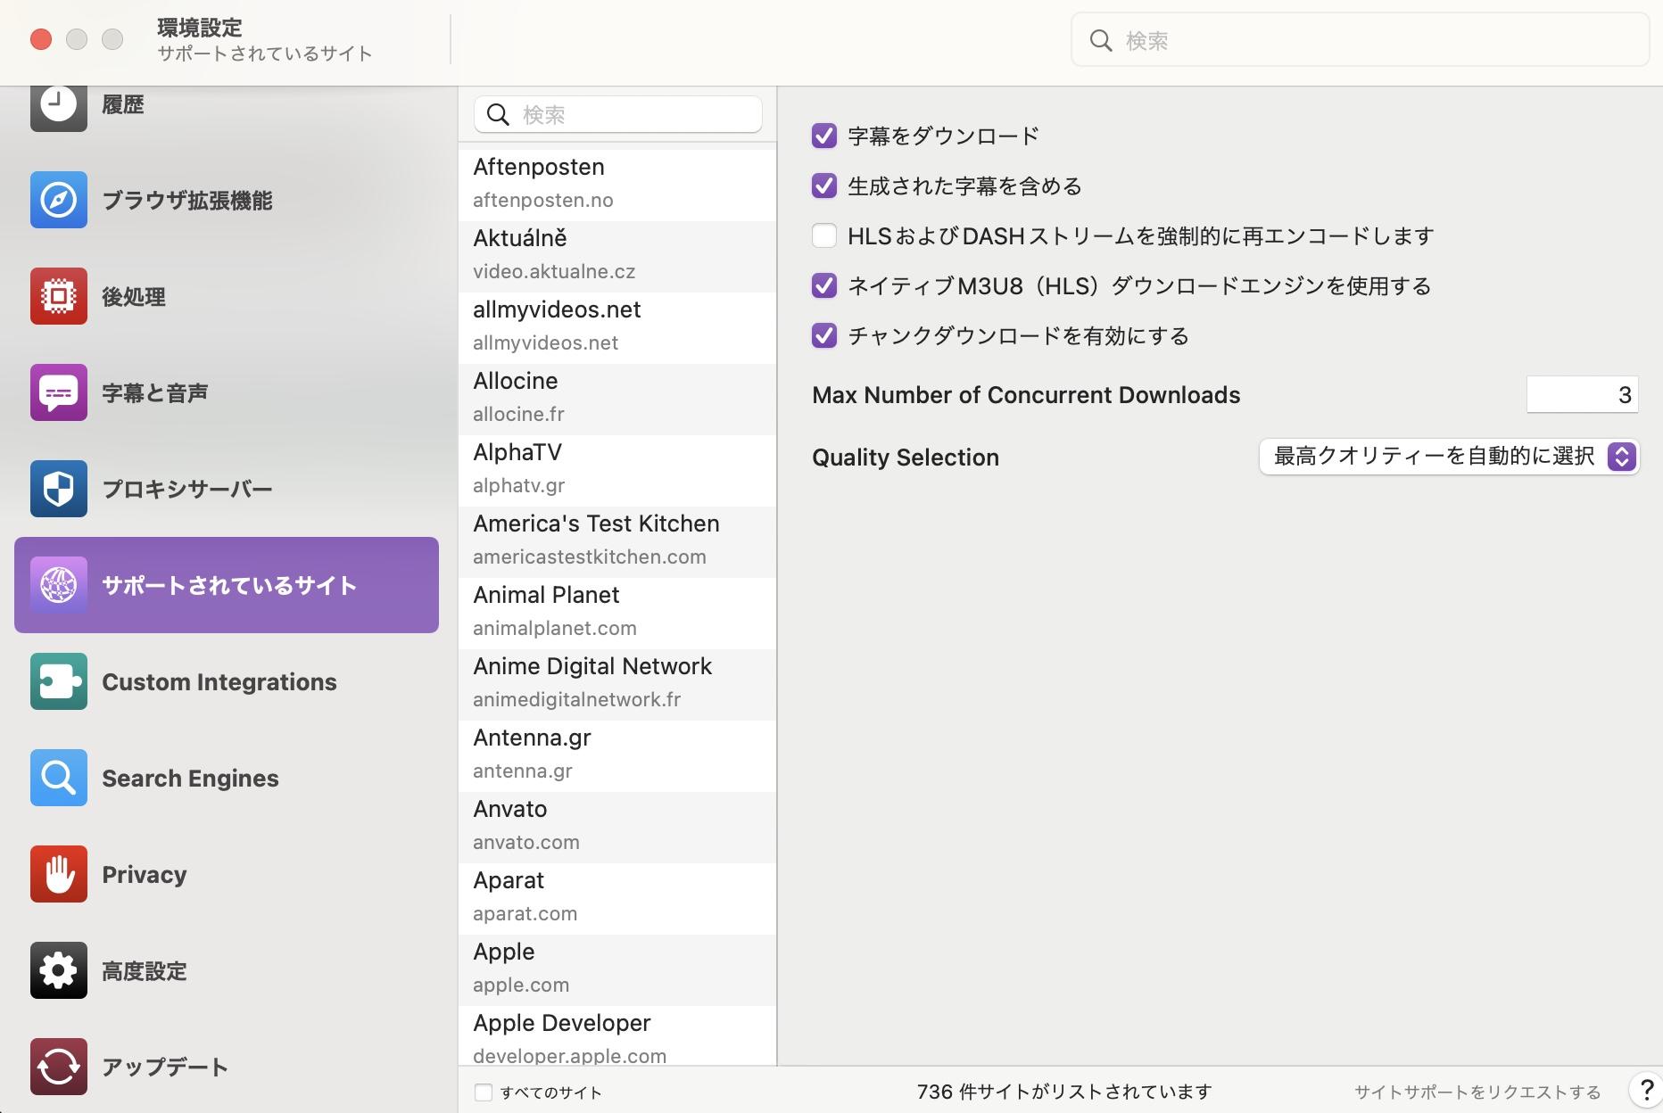
Task: Disable チャンクダウンロードを有効にする checkbox
Action: point(824,335)
